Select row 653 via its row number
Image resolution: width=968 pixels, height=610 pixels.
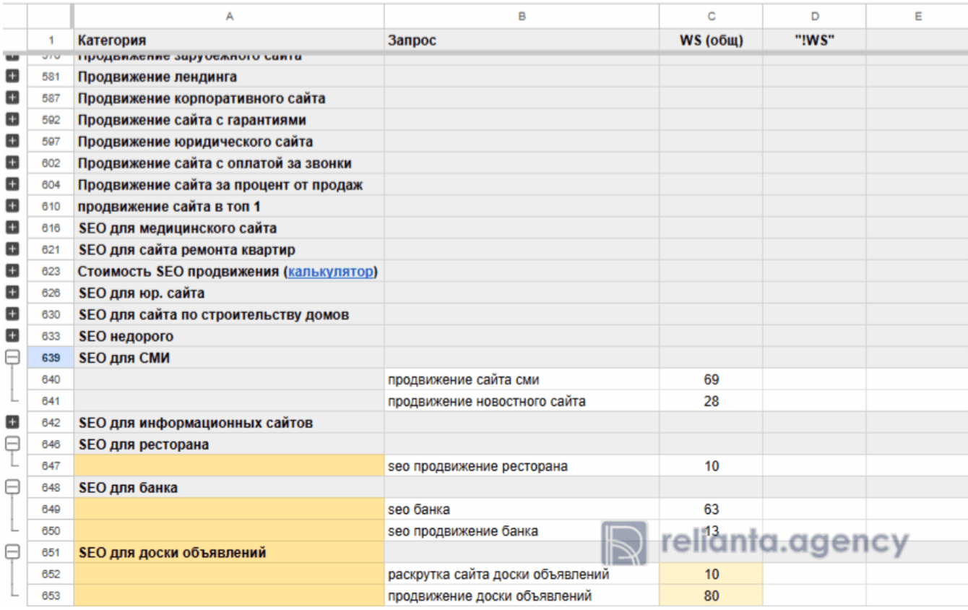51,596
